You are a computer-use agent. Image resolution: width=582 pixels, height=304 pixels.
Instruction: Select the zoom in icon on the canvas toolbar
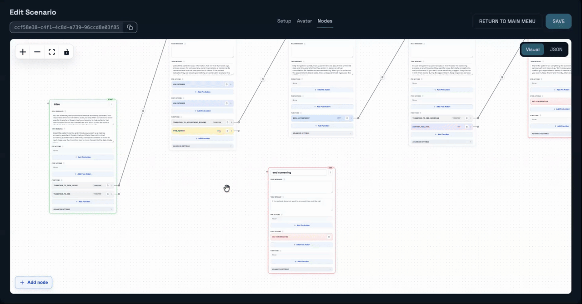[23, 52]
